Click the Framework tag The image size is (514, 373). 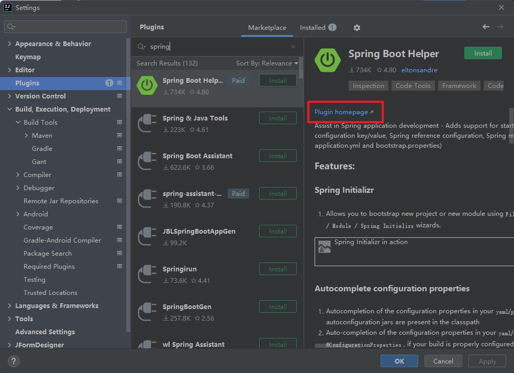click(459, 86)
